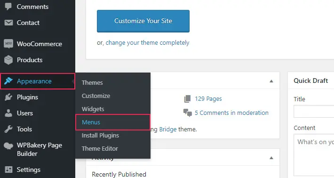Open the 129 Pages link
Image resolution: width=334 pixels, height=178 pixels.
[x=208, y=99]
